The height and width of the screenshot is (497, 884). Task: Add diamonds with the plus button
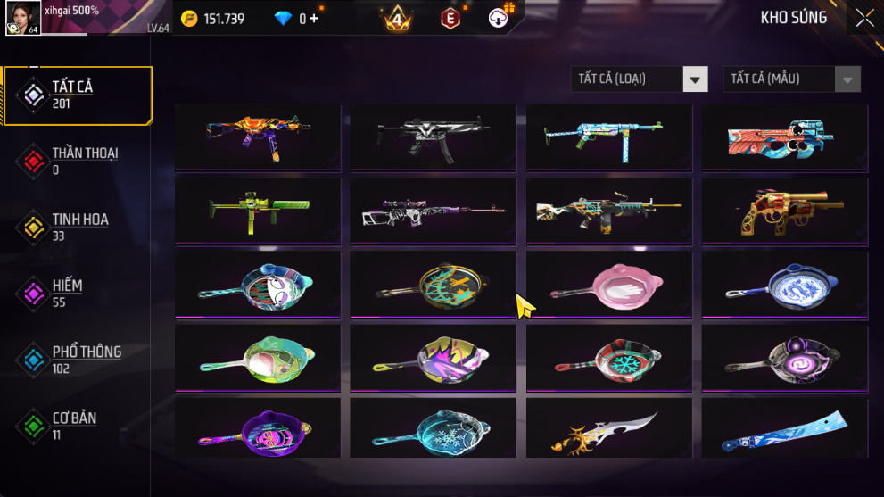pyautogui.click(x=314, y=19)
